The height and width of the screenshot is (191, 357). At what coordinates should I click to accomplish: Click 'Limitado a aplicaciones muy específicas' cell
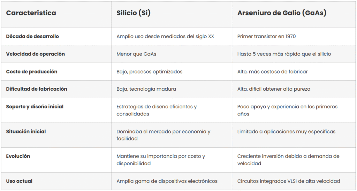tap(286, 132)
